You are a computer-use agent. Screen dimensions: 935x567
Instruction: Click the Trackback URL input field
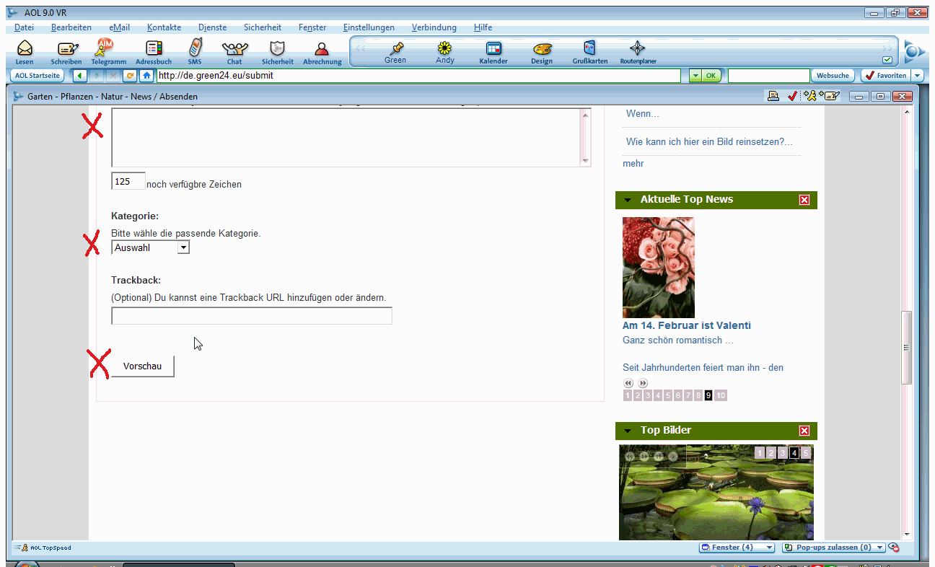pos(251,316)
